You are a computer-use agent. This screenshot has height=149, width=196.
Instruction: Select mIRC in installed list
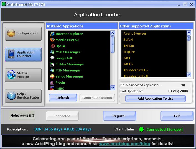pos(79,88)
